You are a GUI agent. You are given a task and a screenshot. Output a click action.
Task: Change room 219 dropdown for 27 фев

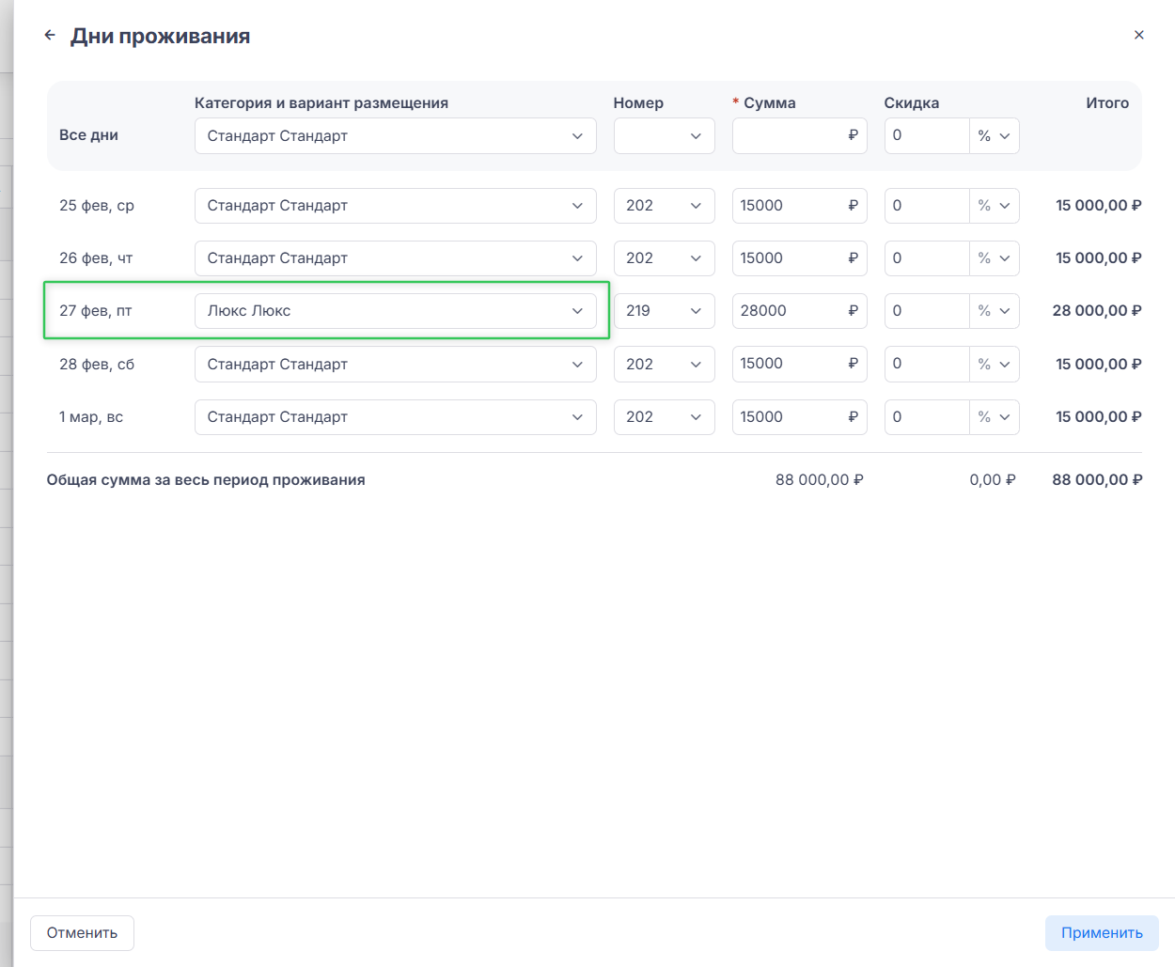pyautogui.click(x=664, y=311)
